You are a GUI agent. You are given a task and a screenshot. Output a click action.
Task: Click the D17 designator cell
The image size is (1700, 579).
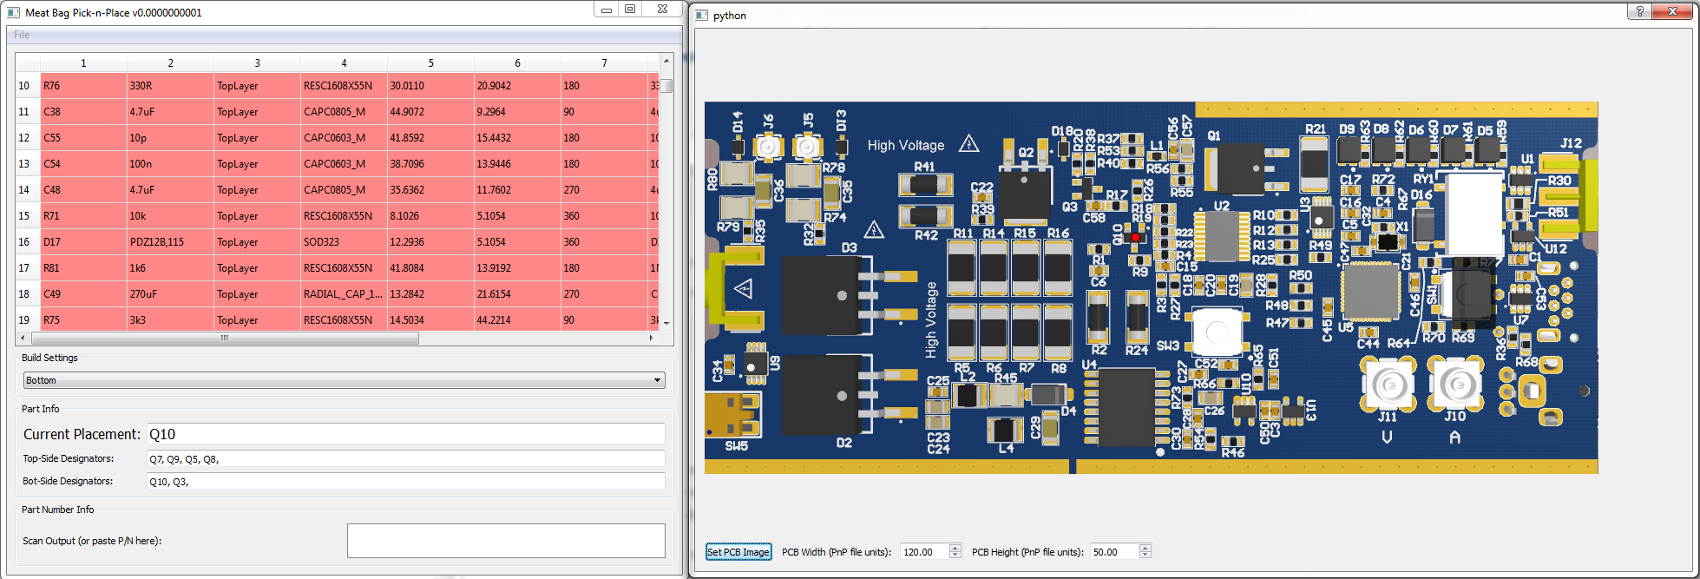[83, 242]
